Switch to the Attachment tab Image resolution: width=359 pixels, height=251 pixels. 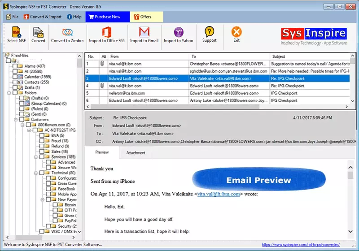pos(136,153)
